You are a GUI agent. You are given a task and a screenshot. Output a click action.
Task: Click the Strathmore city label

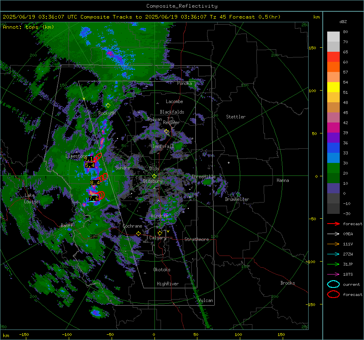coord(197,239)
